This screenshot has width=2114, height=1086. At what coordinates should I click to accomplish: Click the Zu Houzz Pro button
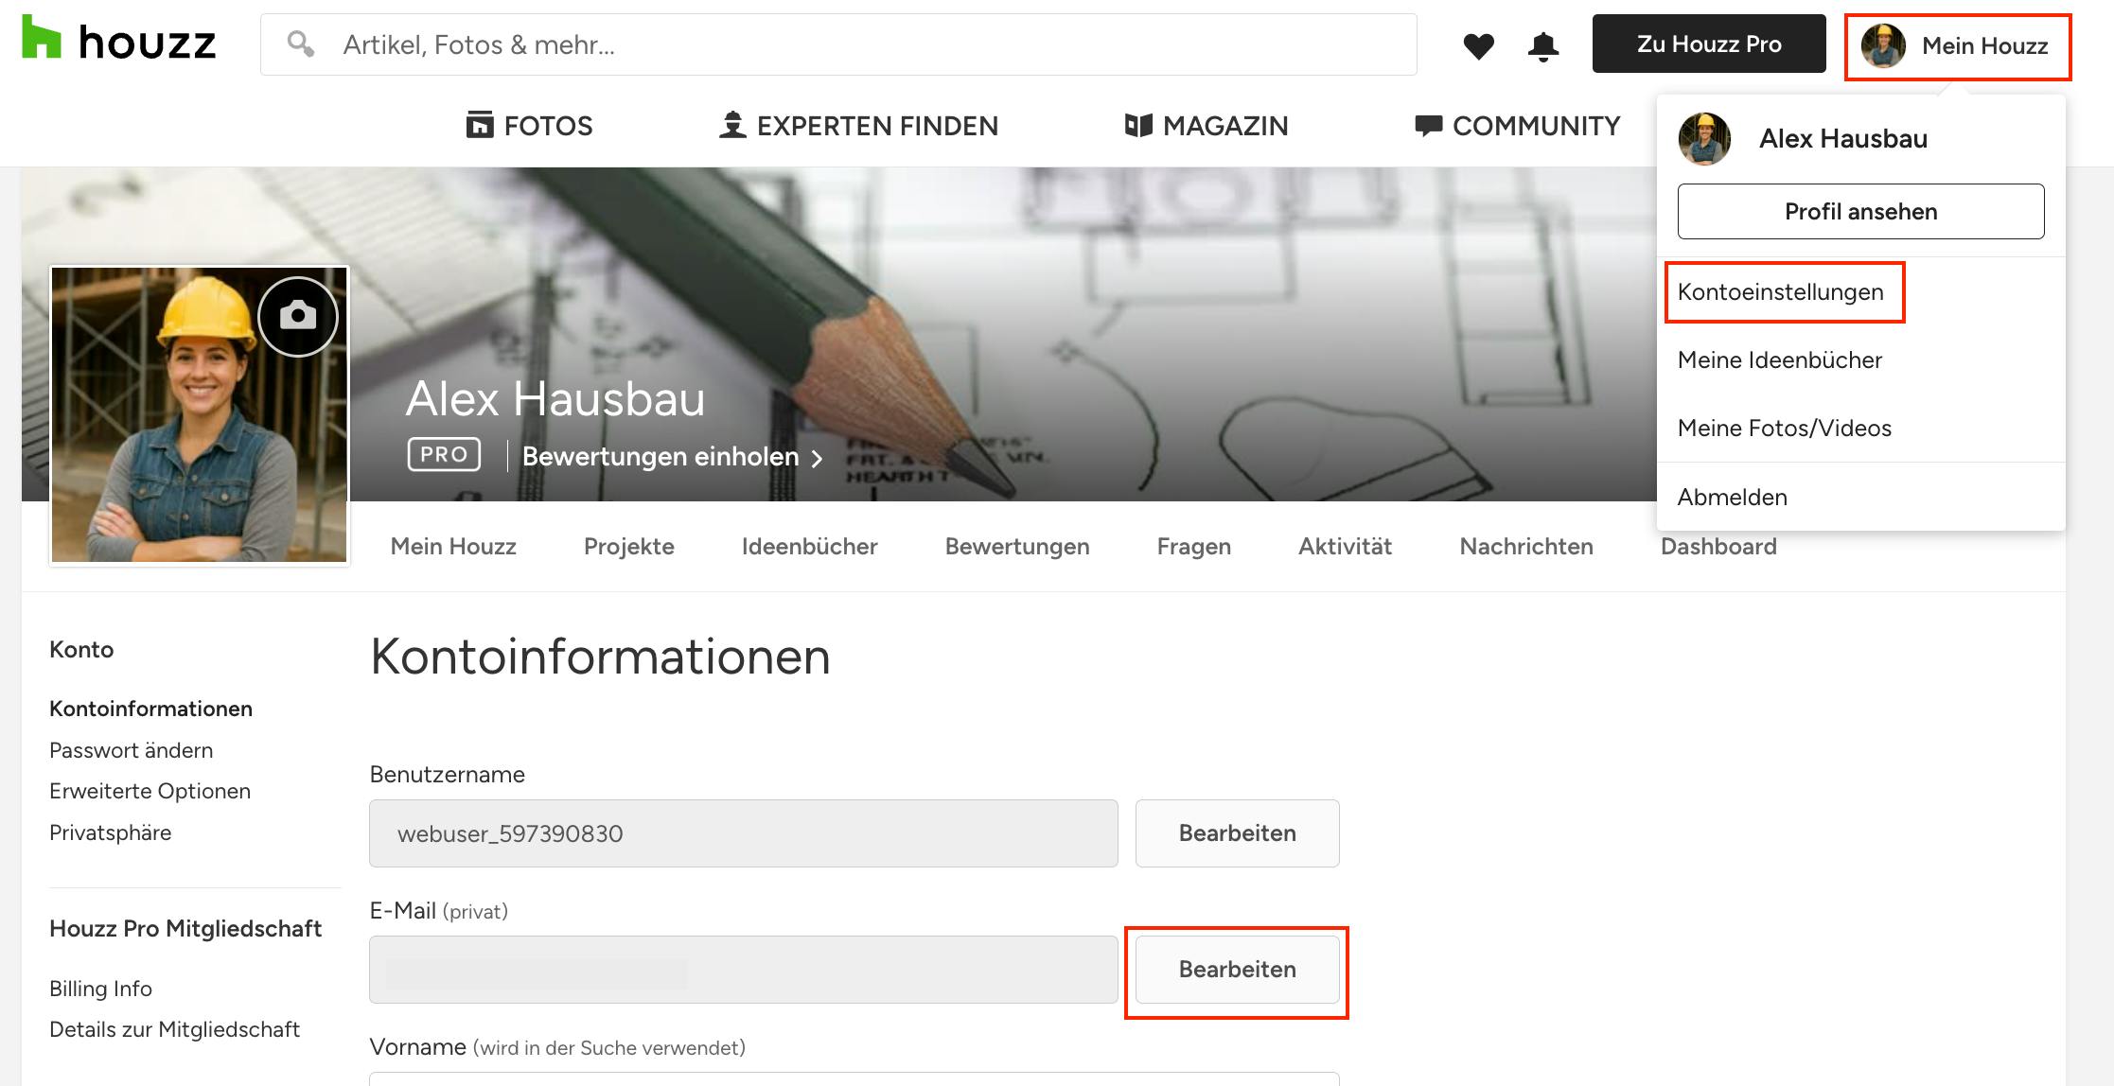(1709, 44)
